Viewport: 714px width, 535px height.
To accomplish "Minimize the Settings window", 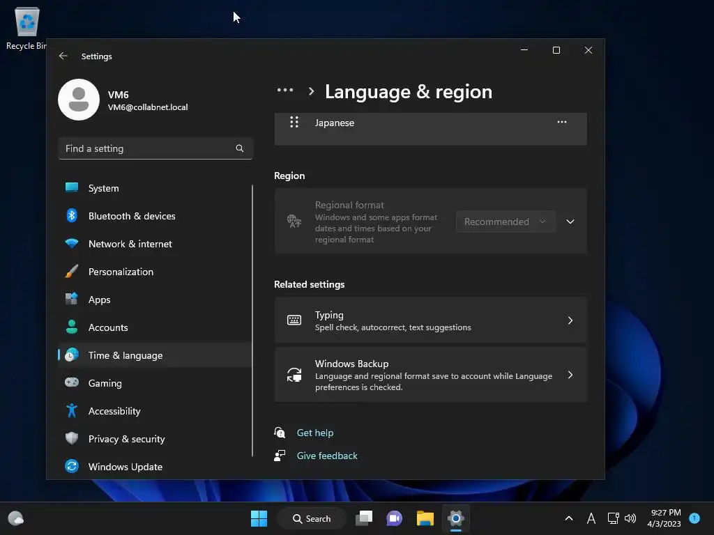I will [x=524, y=50].
